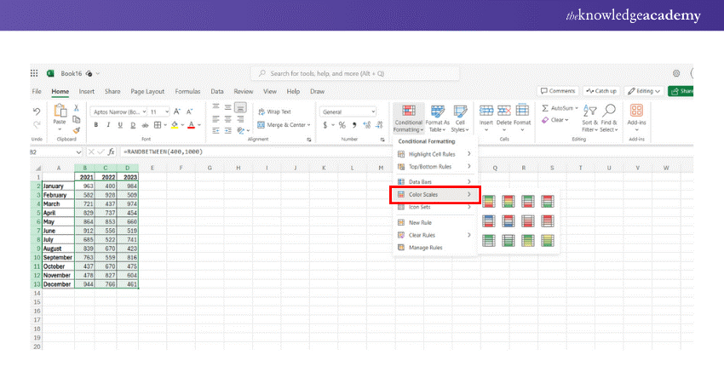
Task: Click the Format Painter icon
Action: click(x=77, y=130)
